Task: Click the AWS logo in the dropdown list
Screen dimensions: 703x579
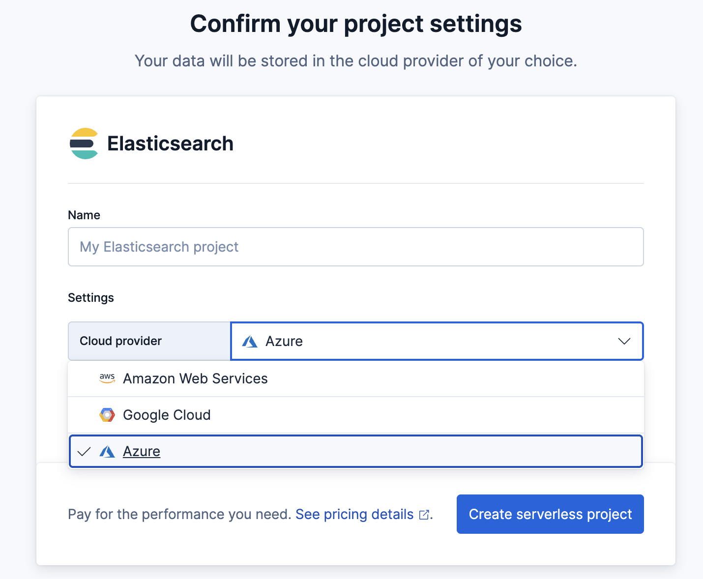Action: tap(107, 378)
